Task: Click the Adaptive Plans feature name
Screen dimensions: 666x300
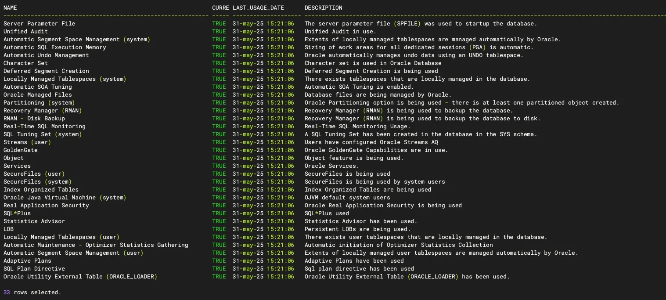Action: (x=27, y=261)
